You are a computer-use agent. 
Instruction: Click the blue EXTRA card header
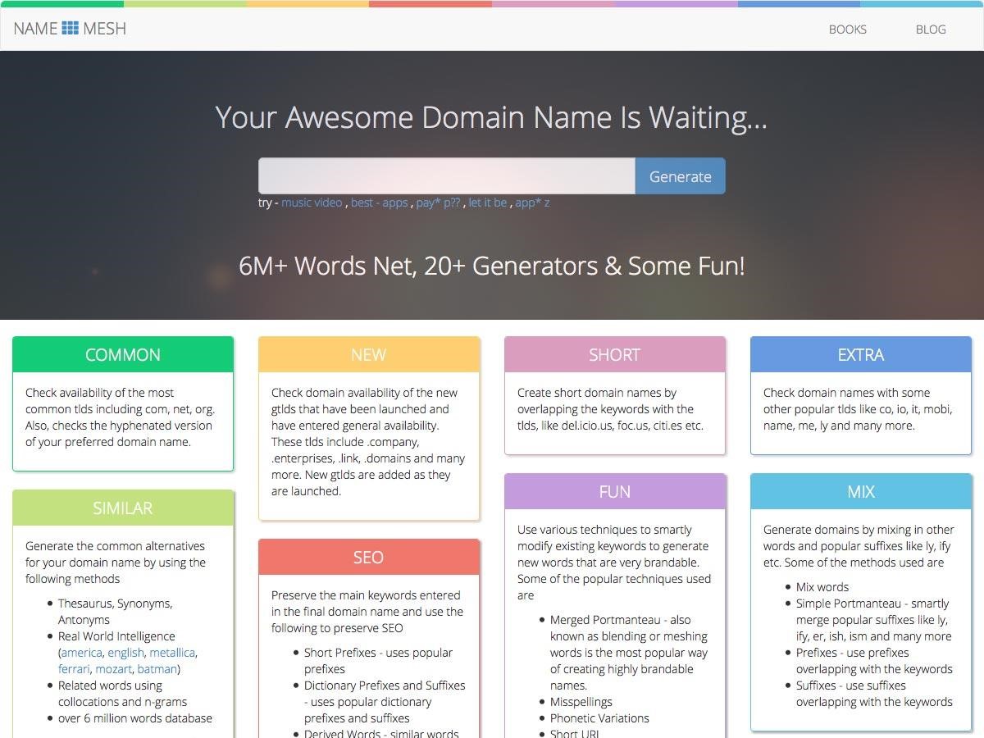click(861, 355)
